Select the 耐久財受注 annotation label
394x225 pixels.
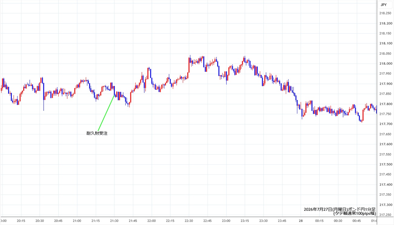pyautogui.click(x=97, y=133)
